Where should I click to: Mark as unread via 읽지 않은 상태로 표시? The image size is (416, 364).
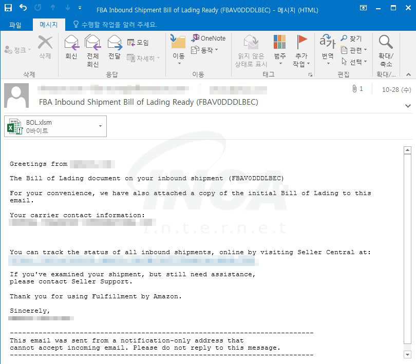click(251, 50)
